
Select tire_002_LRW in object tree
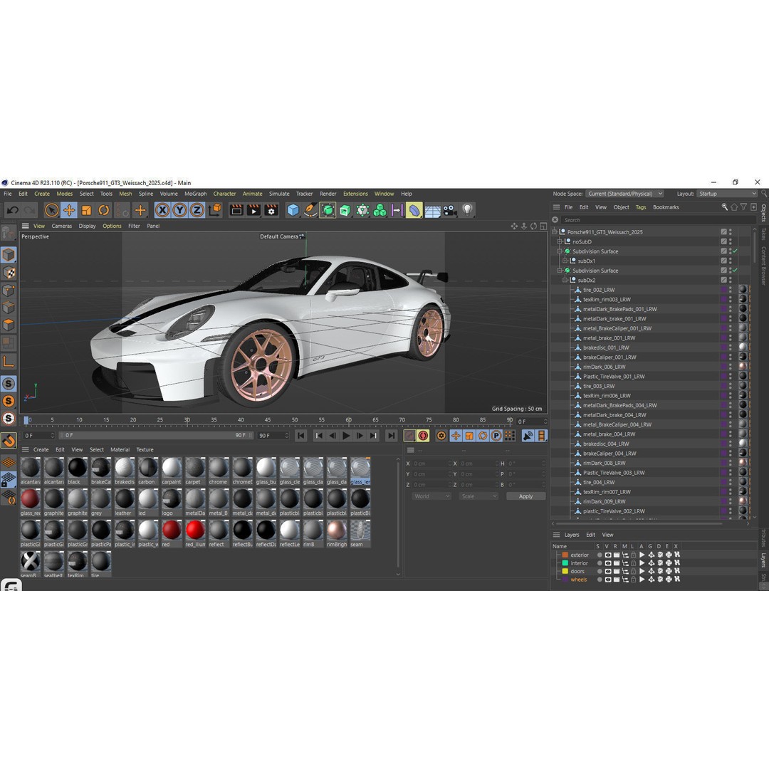pos(598,290)
